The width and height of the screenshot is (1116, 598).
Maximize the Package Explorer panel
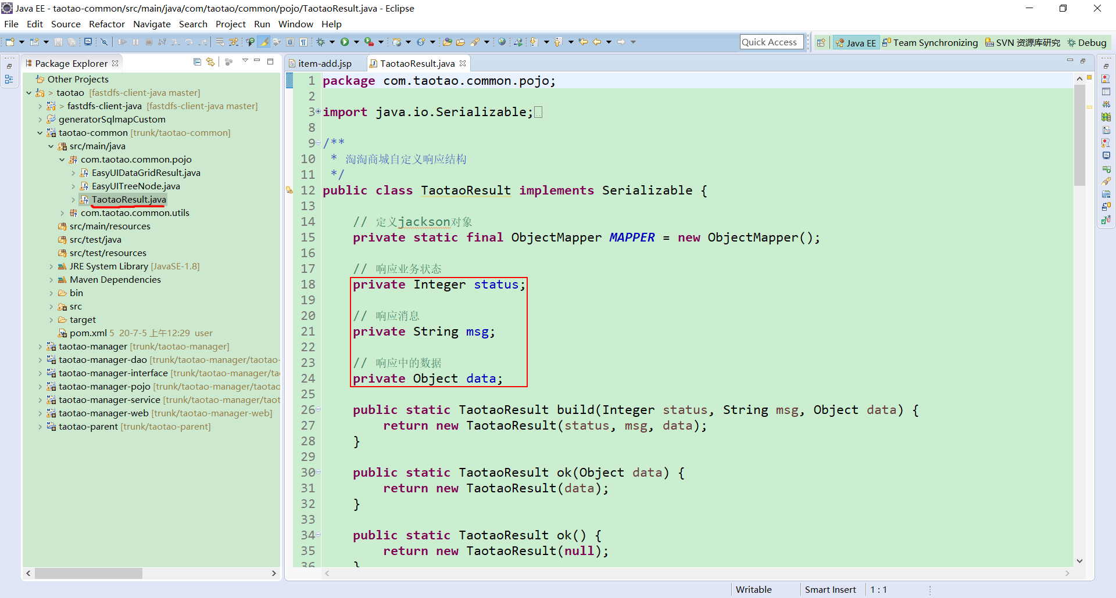[x=270, y=61]
